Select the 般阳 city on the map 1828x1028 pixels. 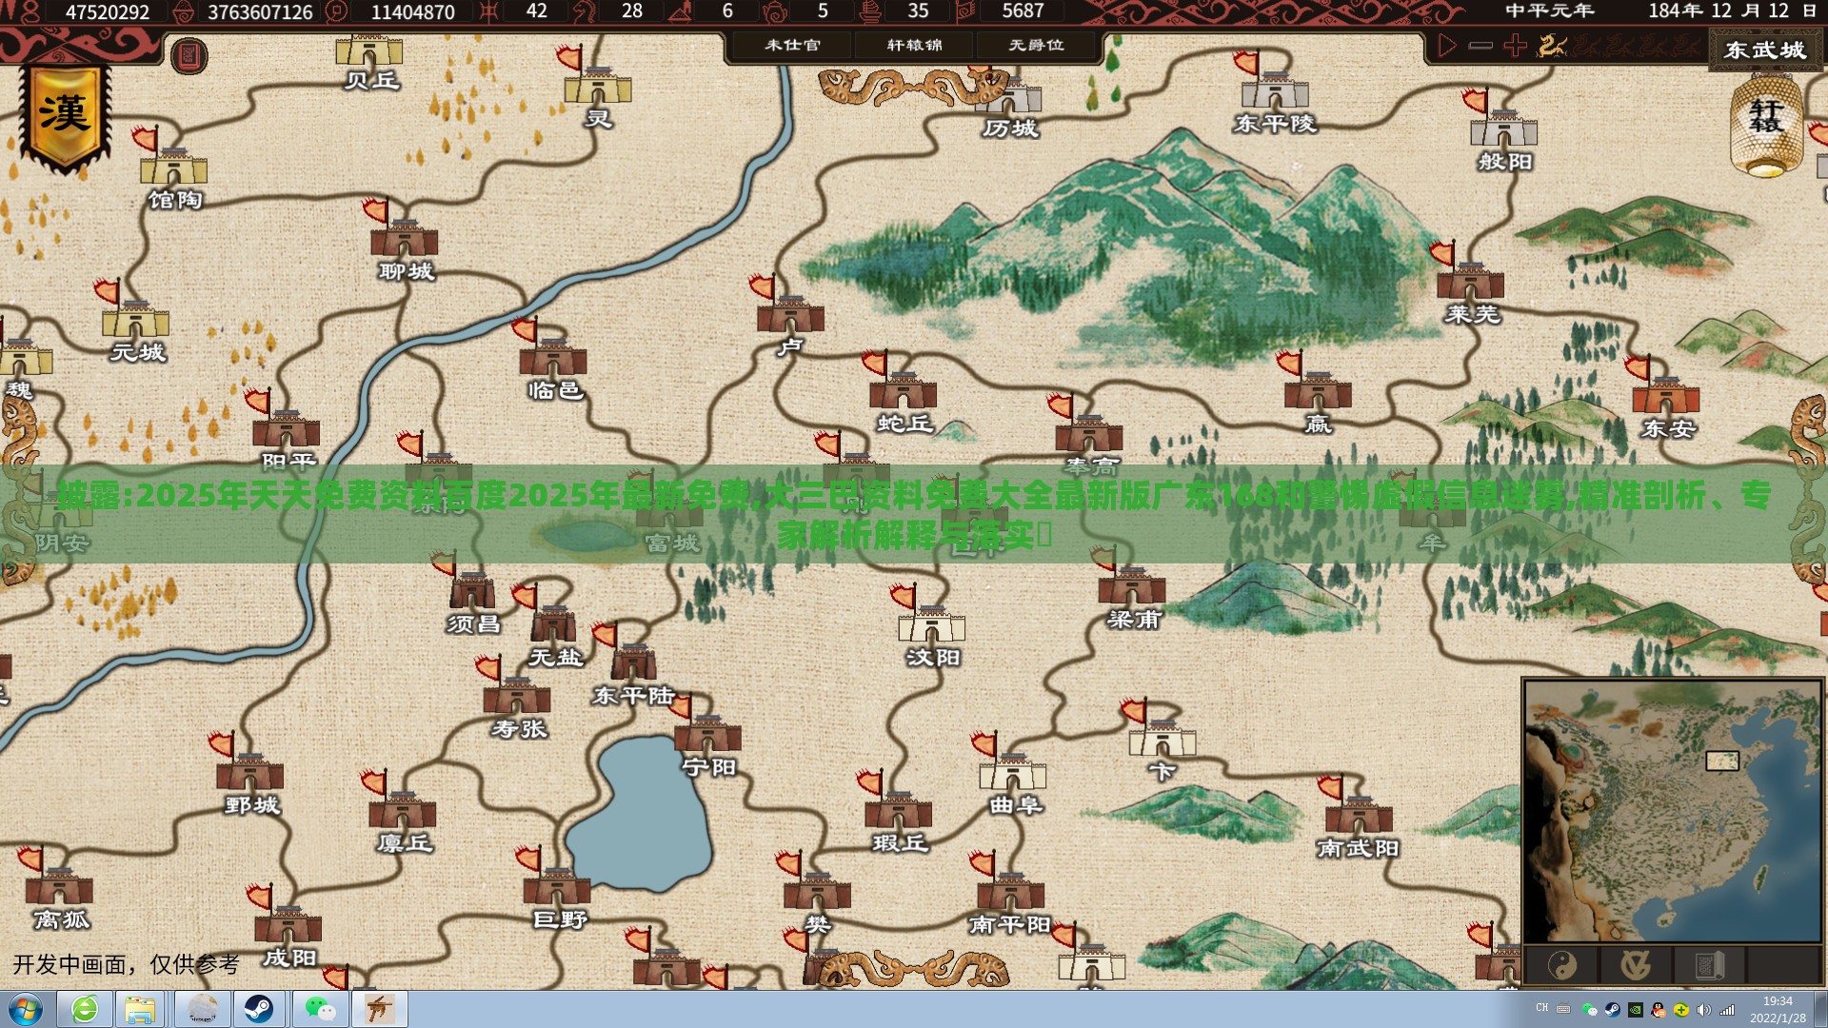click(1504, 128)
